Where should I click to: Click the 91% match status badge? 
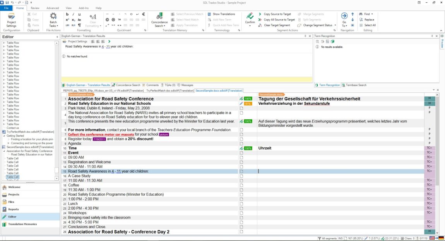(248, 104)
